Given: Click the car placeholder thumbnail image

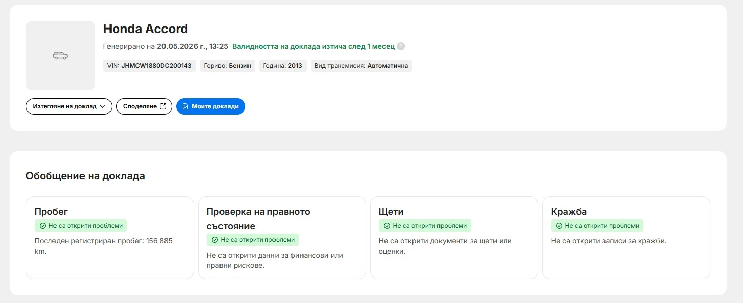Looking at the screenshot, I should pos(61,56).
